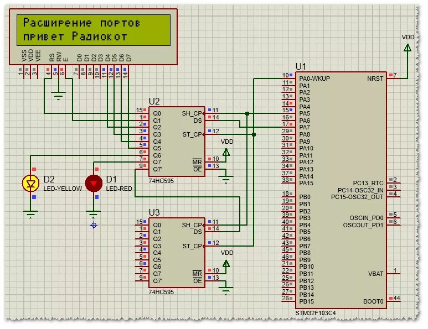
Task: Click the U3 reference label
Action: [x=154, y=212]
